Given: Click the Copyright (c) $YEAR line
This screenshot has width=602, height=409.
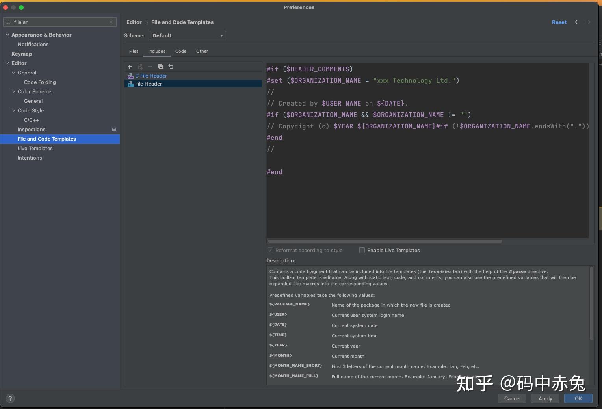Looking at the screenshot, I should (x=427, y=126).
